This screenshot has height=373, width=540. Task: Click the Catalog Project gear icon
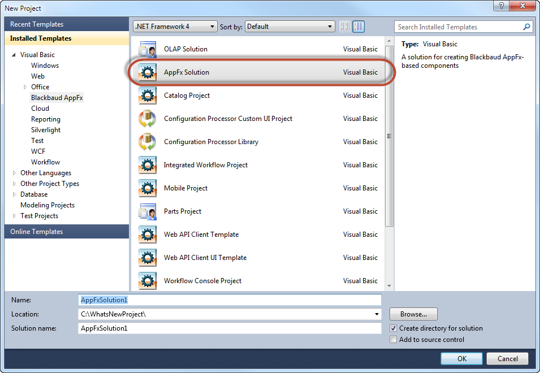point(148,96)
